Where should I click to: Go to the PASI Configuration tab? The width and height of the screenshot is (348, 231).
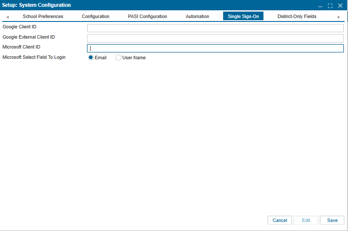[x=148, y=16]
